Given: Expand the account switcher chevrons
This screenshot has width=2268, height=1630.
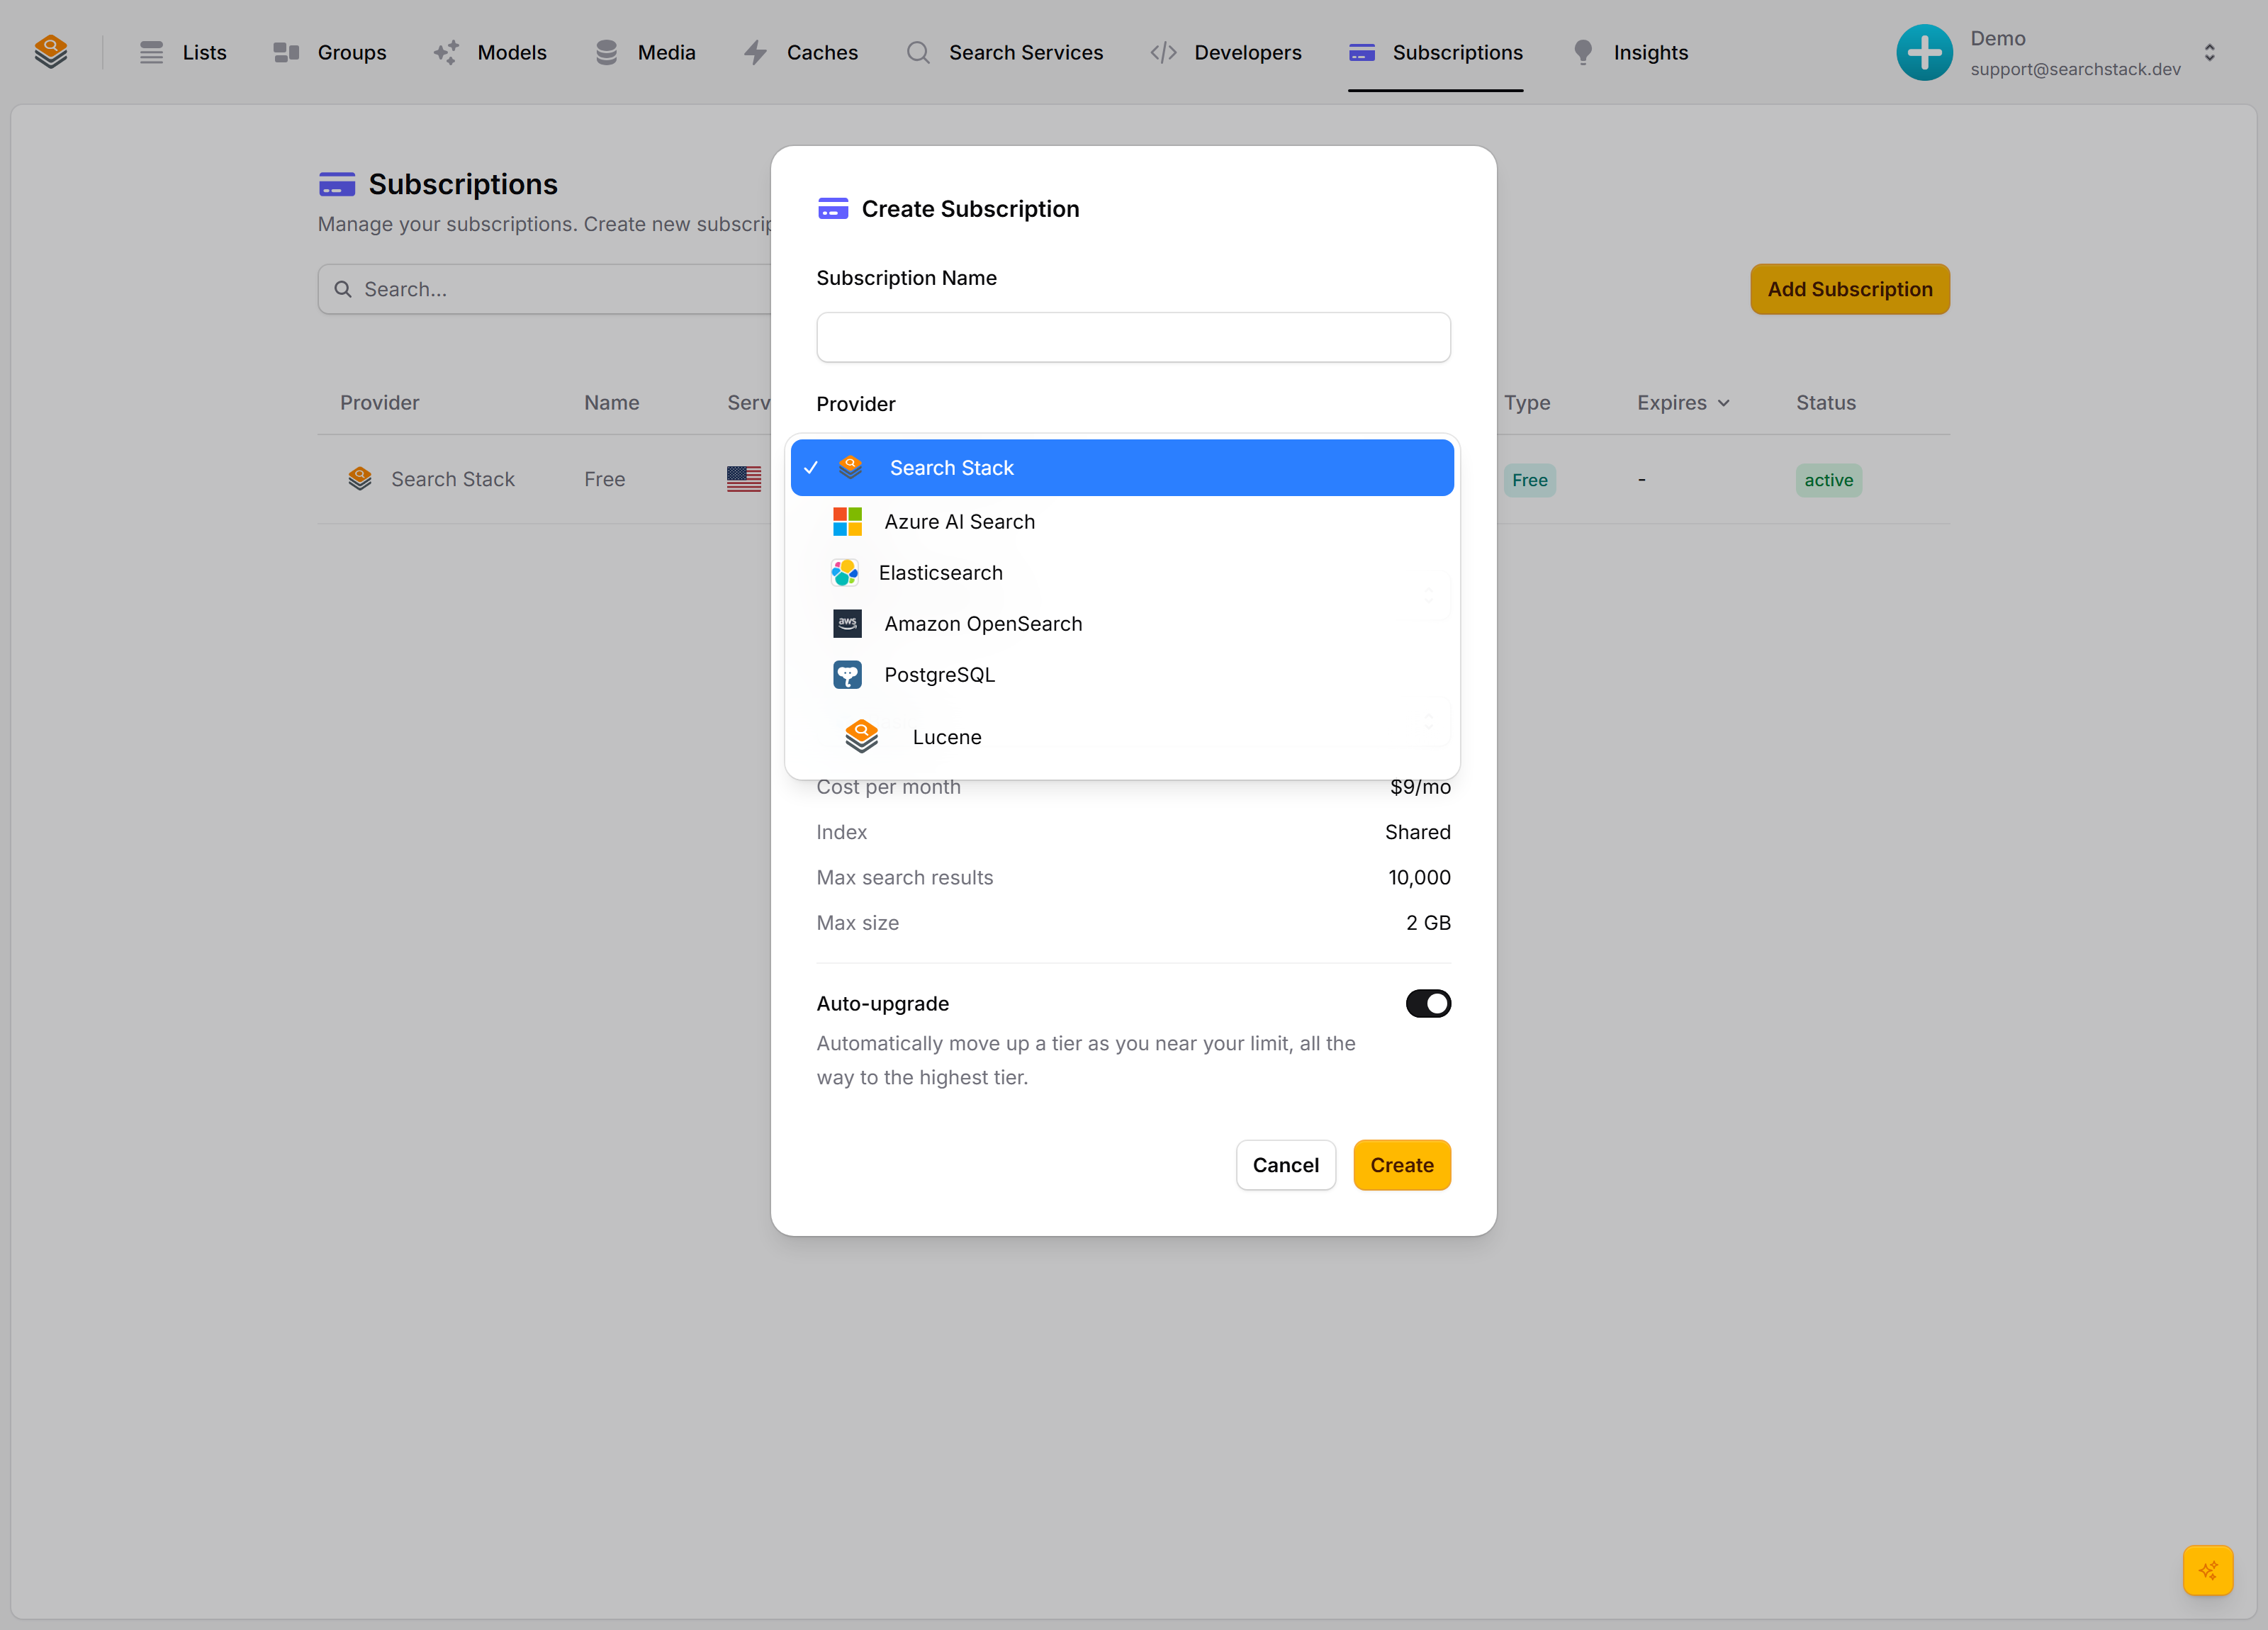Looking at the screenshot, I should tap(2210, 52).
